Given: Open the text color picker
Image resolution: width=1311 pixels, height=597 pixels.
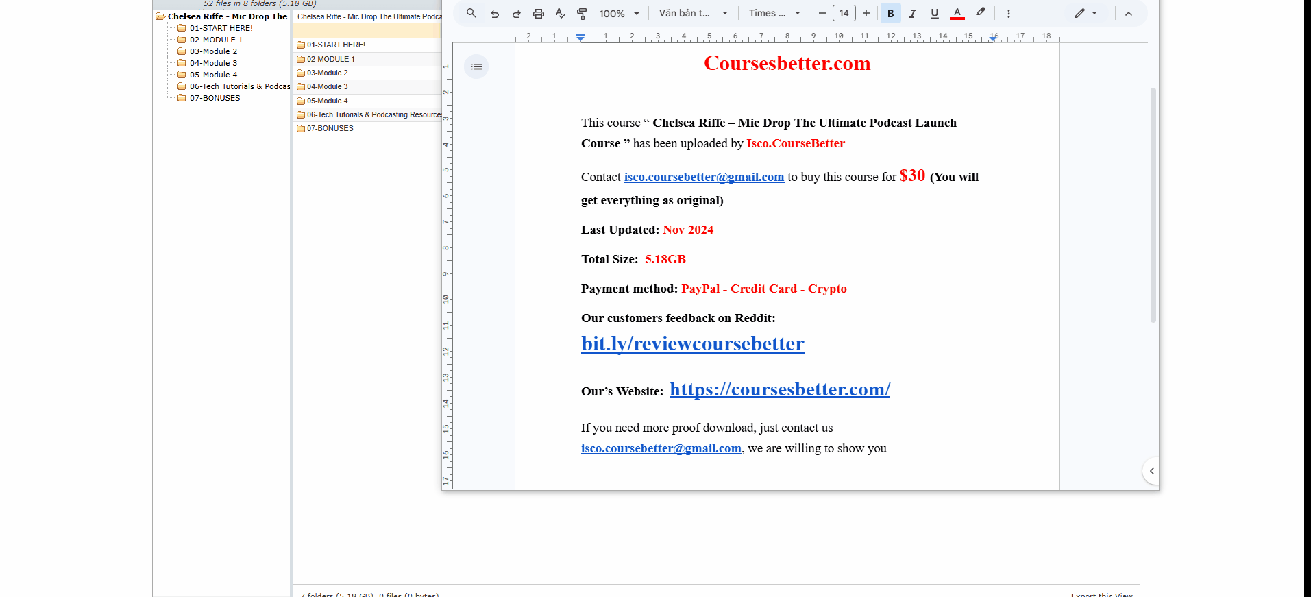Looking at the screenshot, I should pos(957,13).
